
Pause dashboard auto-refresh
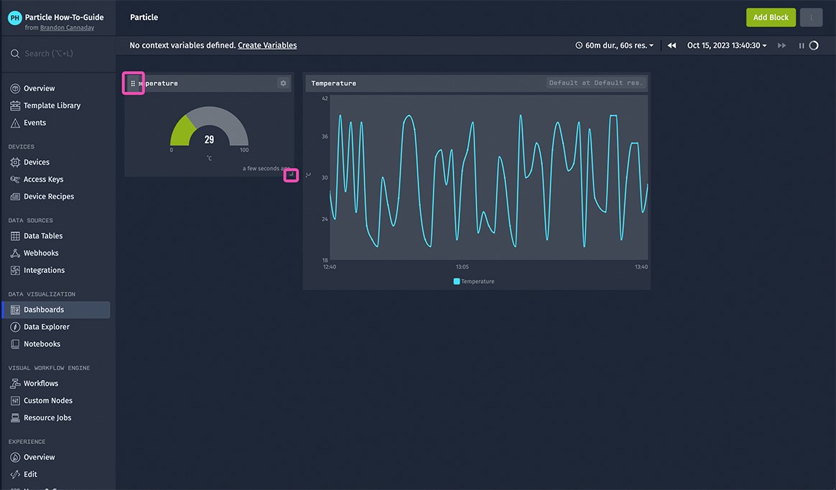pyautogui.click(x=802, y=45)
